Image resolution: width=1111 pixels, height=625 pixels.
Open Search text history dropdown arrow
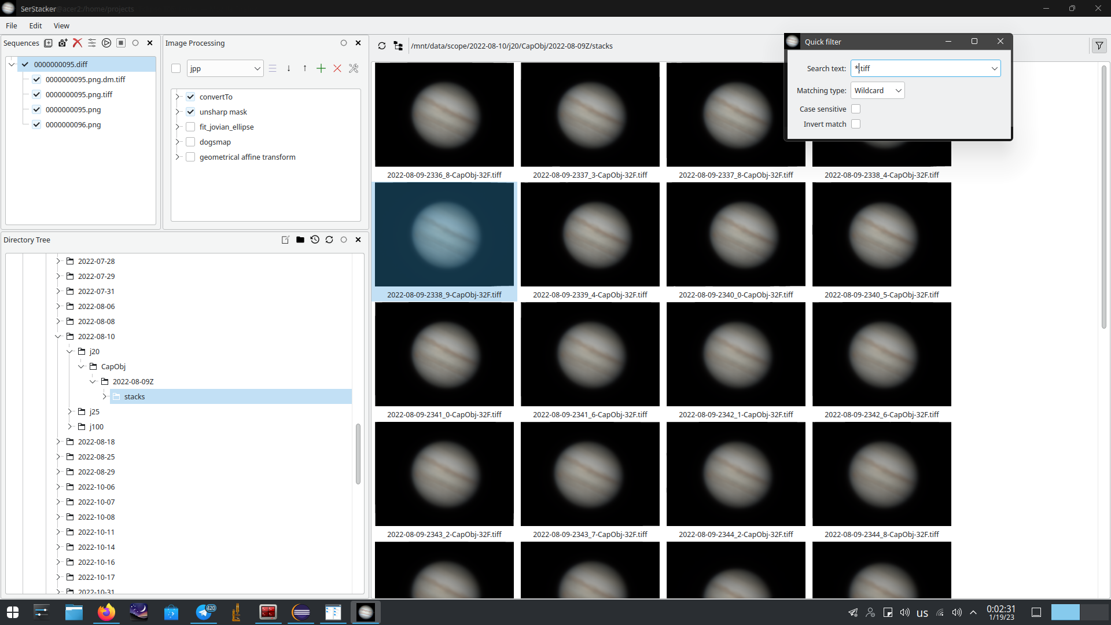point(994,68)
